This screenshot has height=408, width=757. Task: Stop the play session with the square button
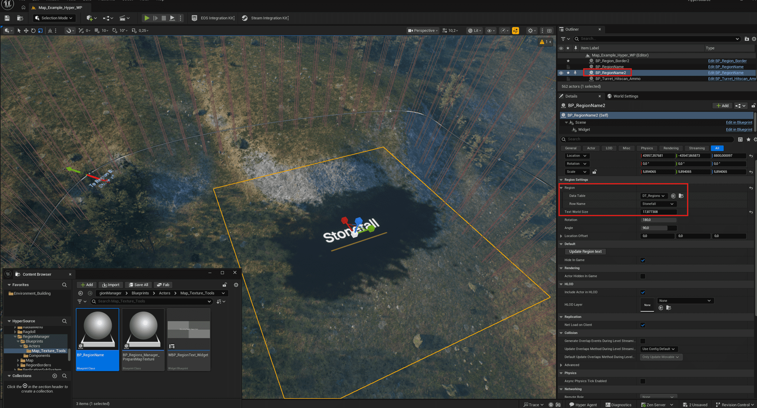[164, 18]
